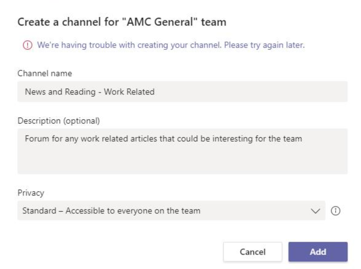Click the channel creation error message text
Image resolution: width=361 pixels, height=269 pixels.
(x=170, y=45)
